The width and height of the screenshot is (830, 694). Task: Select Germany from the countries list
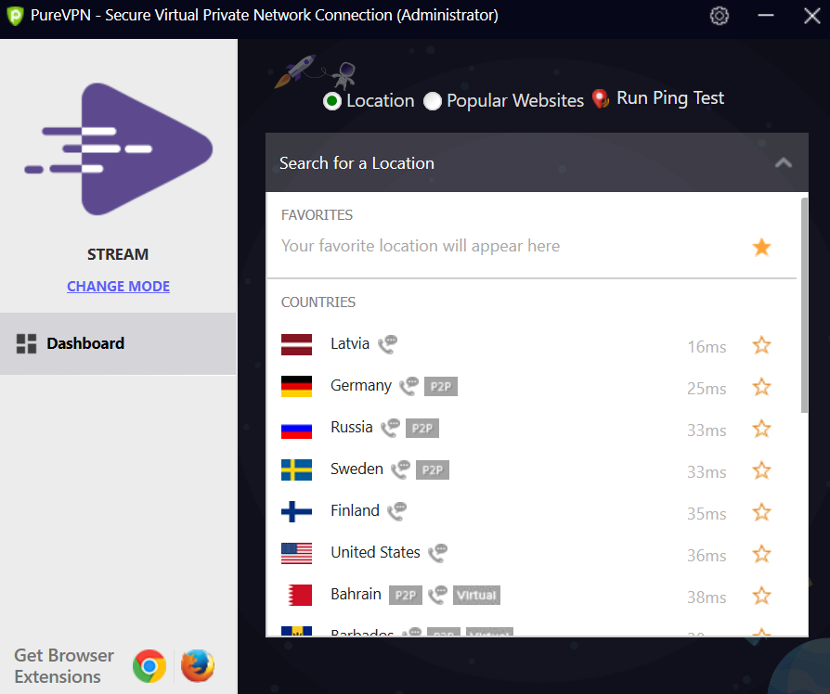(x=531, y=387)
